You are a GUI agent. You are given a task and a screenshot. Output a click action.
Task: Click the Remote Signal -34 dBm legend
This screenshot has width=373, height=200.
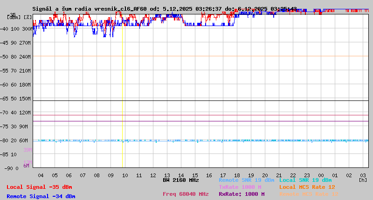pyautogui.click(x=41, y=196)
